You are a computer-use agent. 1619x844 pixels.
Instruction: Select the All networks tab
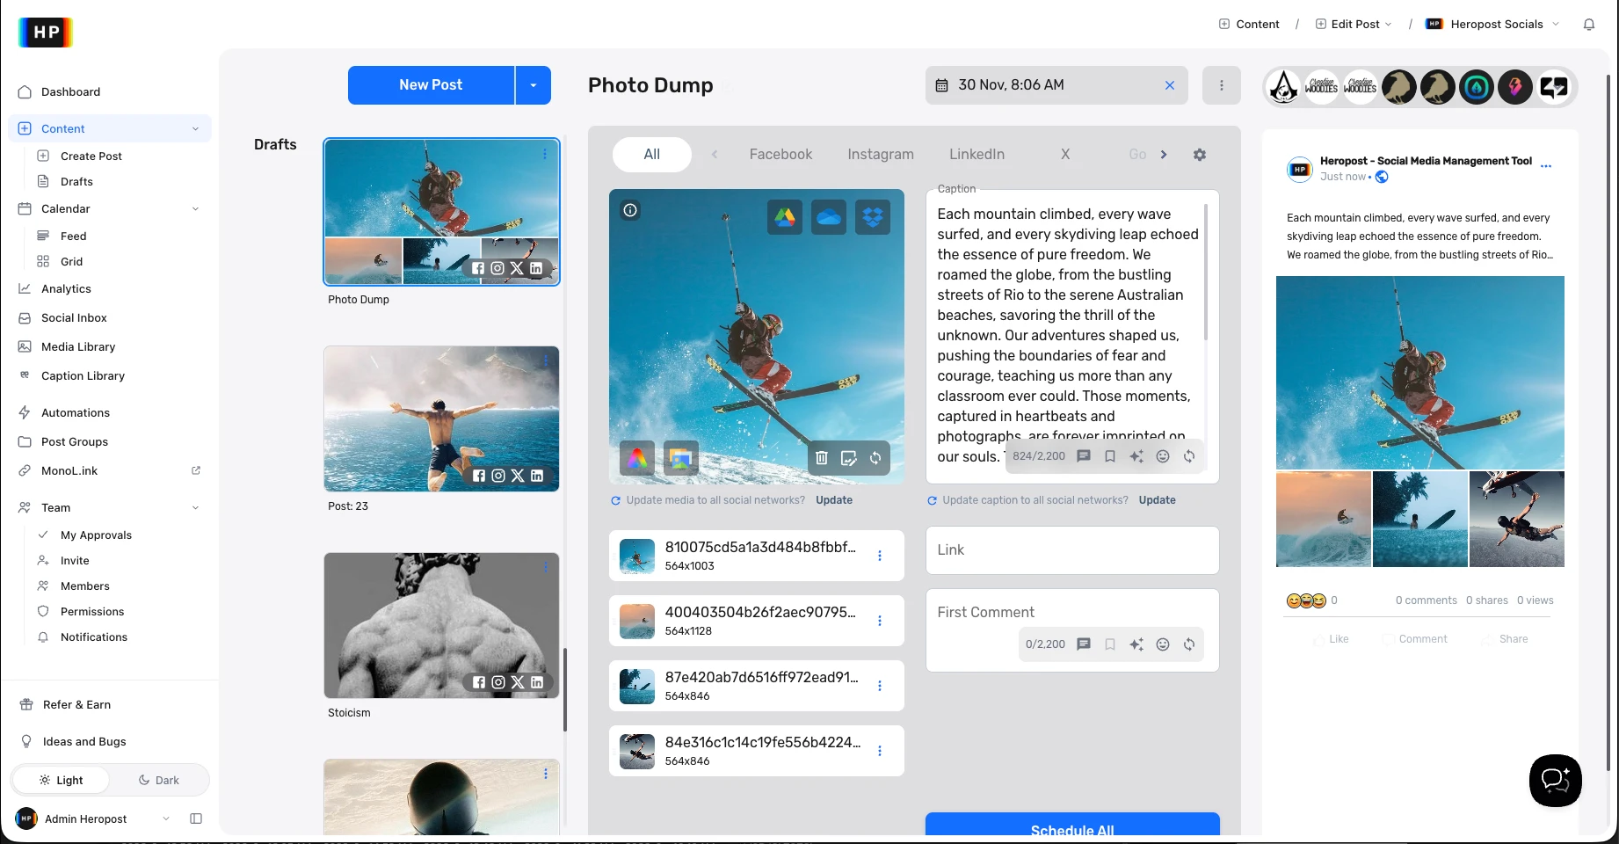pyautogui.click(x=652, y=155)
